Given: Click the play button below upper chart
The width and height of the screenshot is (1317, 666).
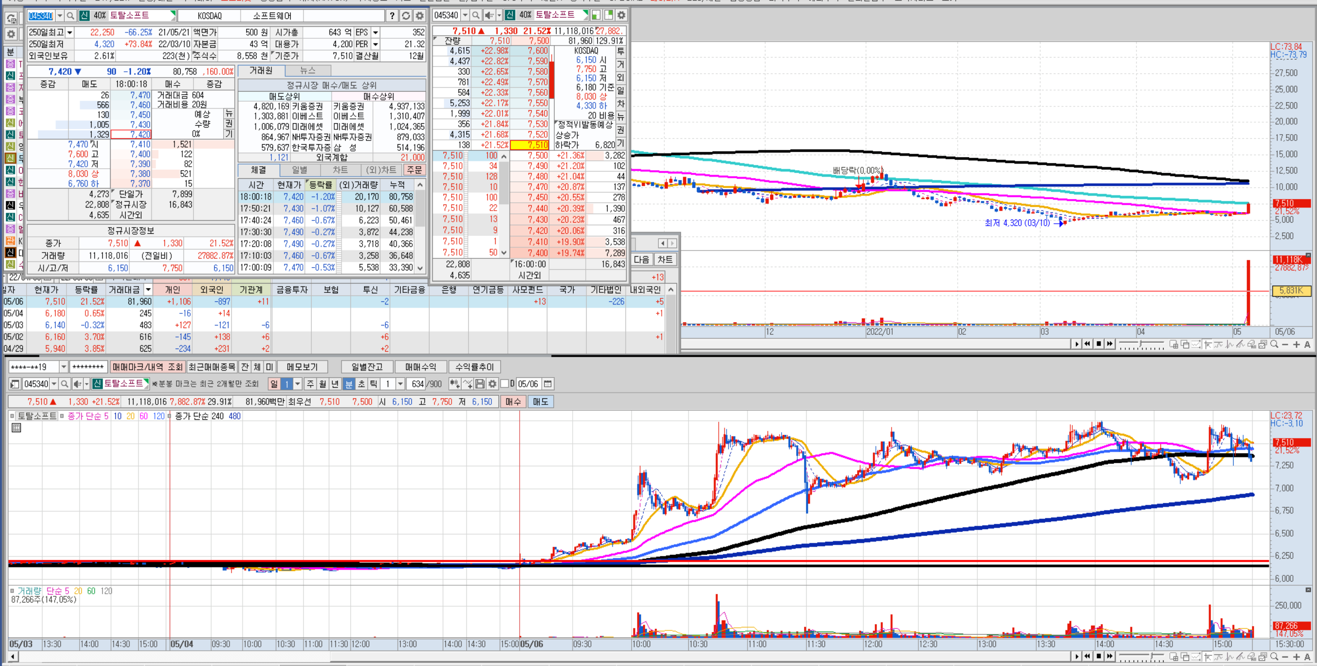Looking at the screenshot, I should tap(1077, 344).
